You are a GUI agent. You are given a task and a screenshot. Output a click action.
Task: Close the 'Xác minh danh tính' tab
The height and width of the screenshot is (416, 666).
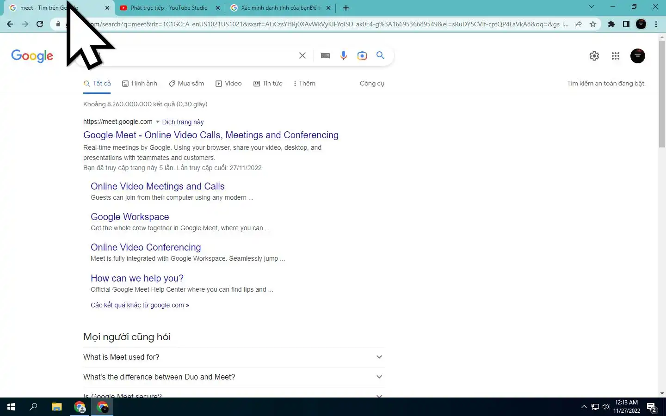click(328, 8)
